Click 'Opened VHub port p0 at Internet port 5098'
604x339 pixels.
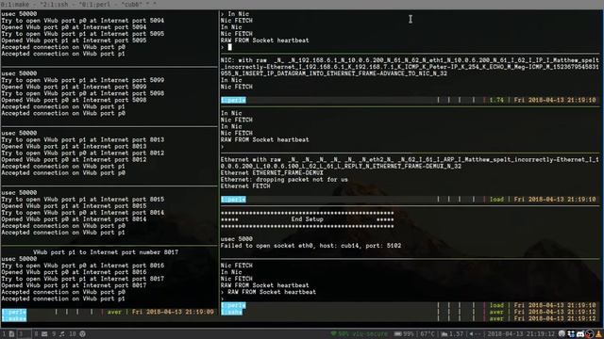pyautogui.click(x=74, y=100)
